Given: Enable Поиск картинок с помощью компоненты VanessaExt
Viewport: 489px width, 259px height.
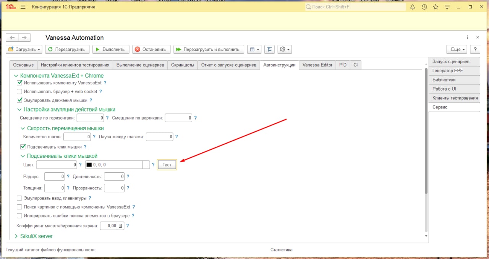Looking at the screenshot, I should [x=19, y=207].
